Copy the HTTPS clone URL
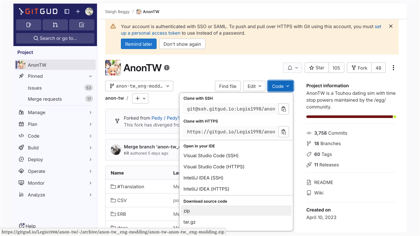The image size is (420, 236). tap(283, 132)
